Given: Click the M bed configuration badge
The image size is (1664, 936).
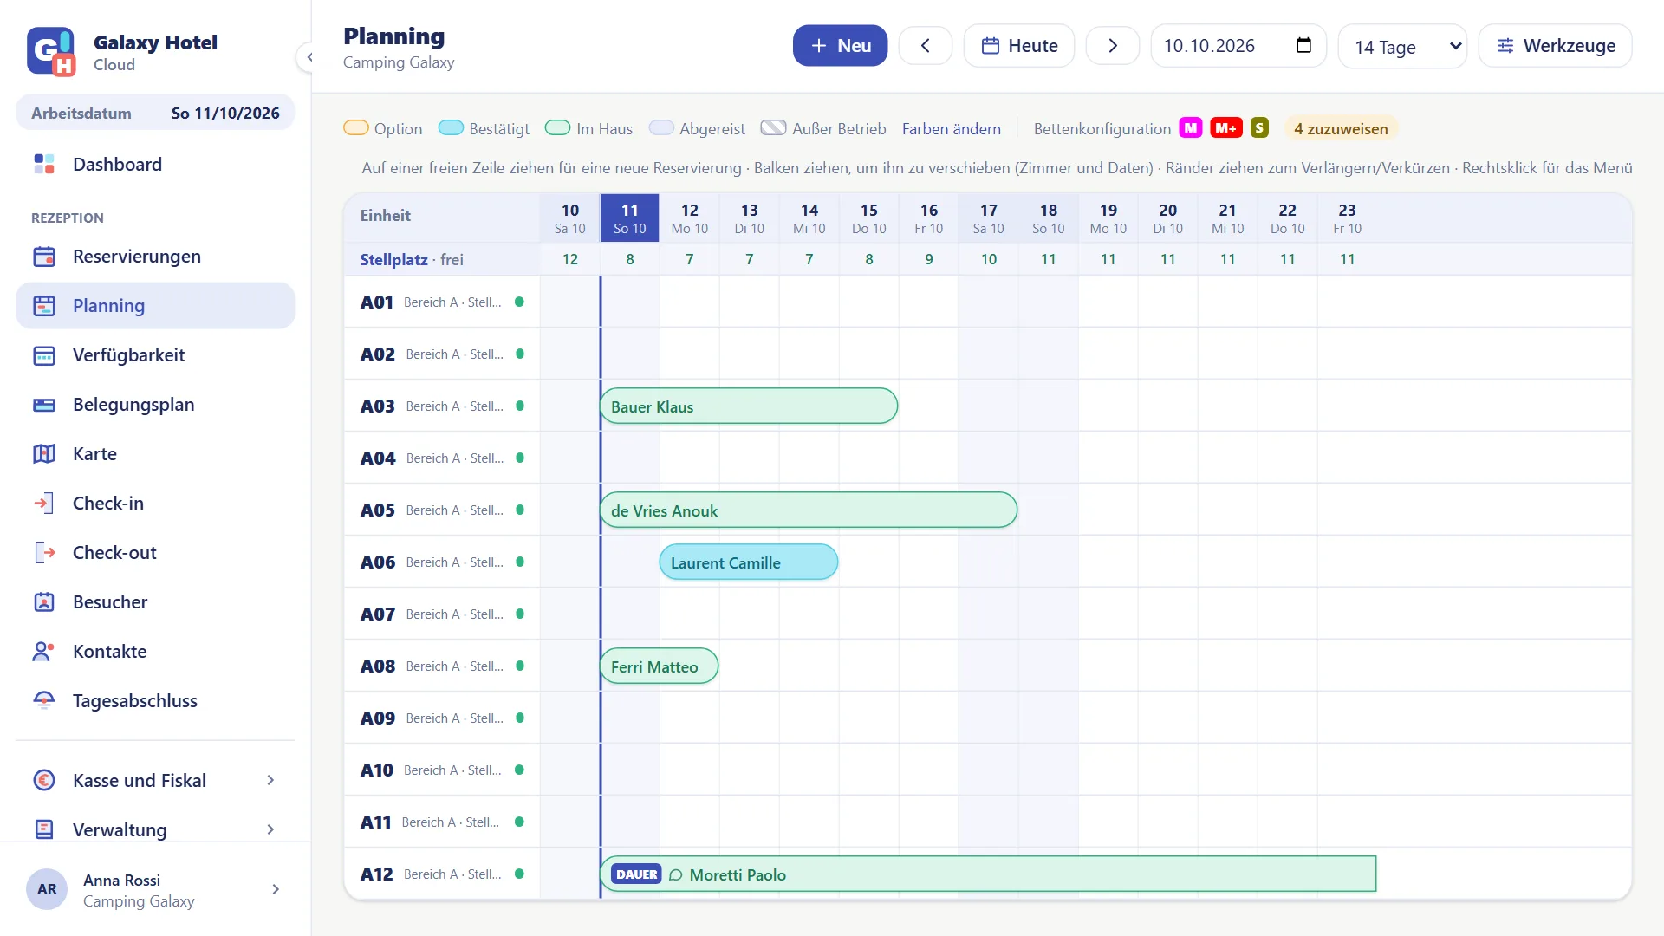Looking at the screenshot, I should pos(1191,128).
